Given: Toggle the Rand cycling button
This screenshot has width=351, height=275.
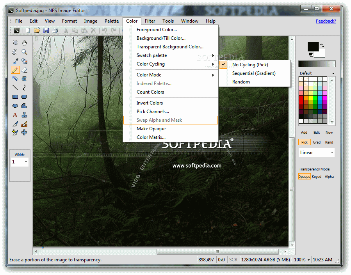Looking at the screenshot, I should (329, 142).
